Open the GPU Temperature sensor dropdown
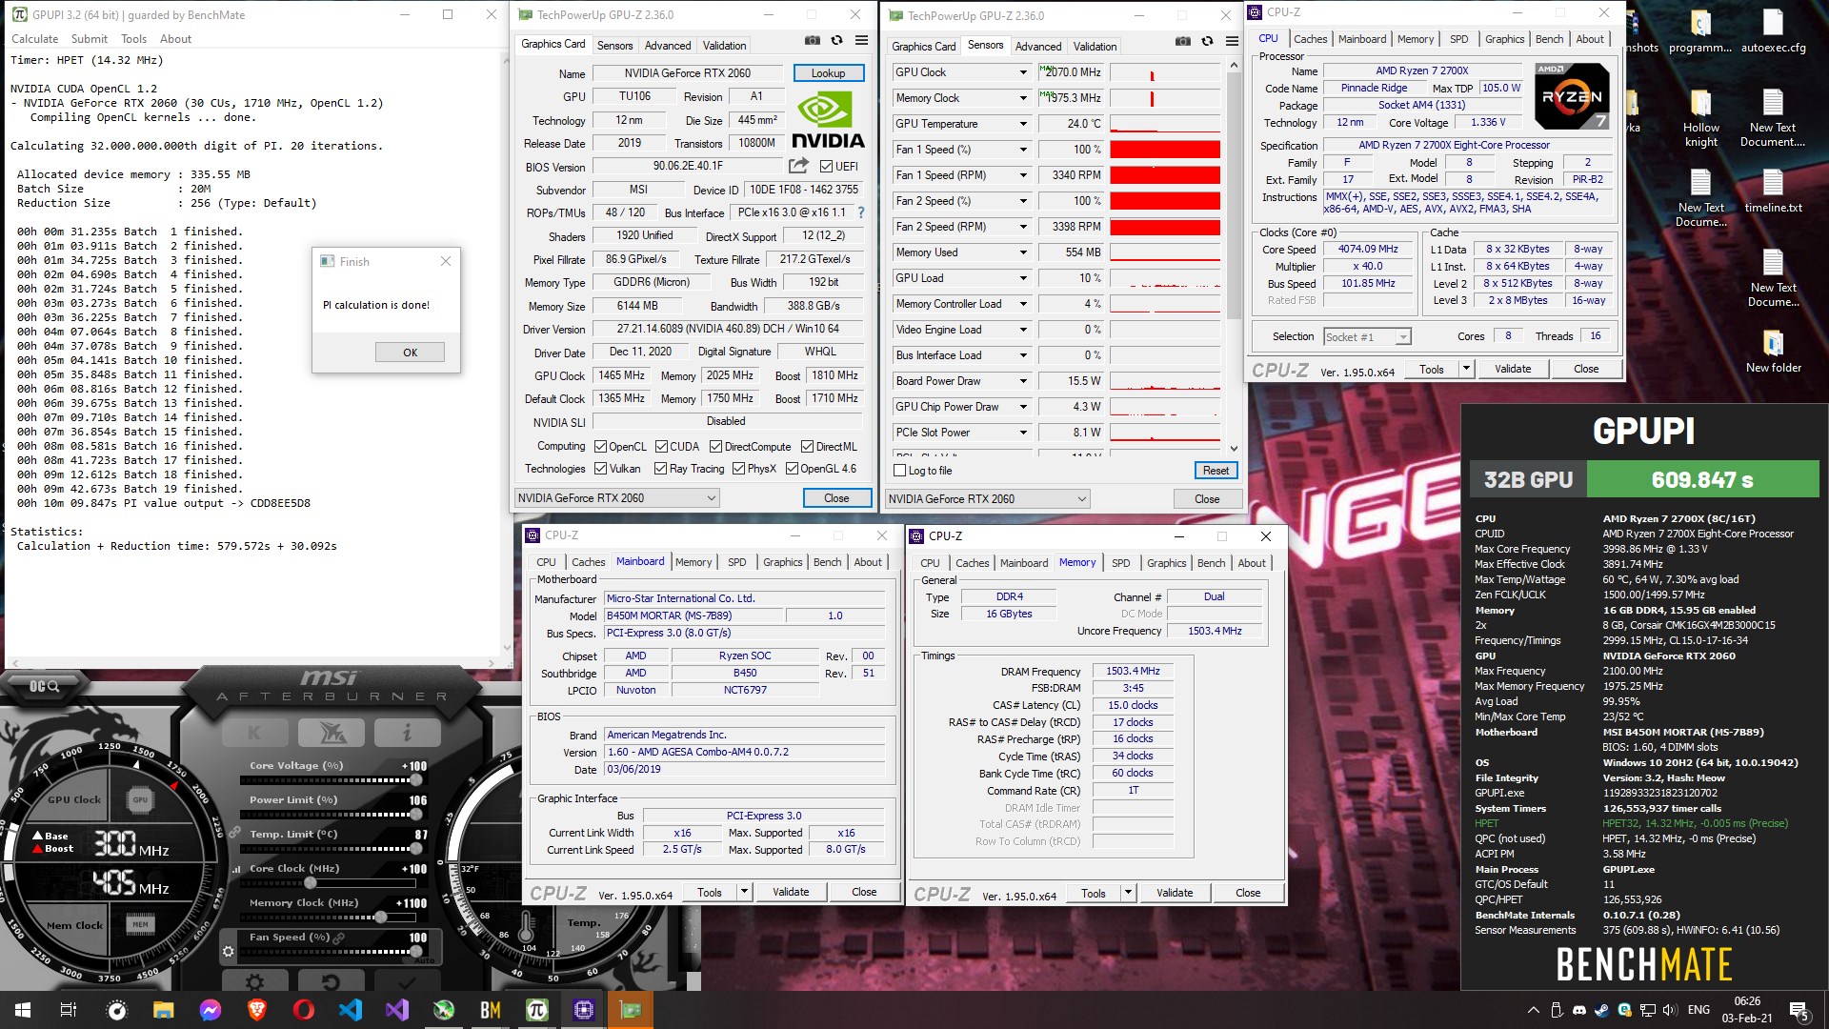Viewport: 1829px width, 1029px height. coord(1024,124)
